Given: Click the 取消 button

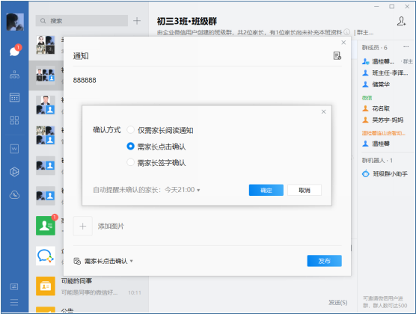Looking at the screenshot, I should click(x=305, y=190).
